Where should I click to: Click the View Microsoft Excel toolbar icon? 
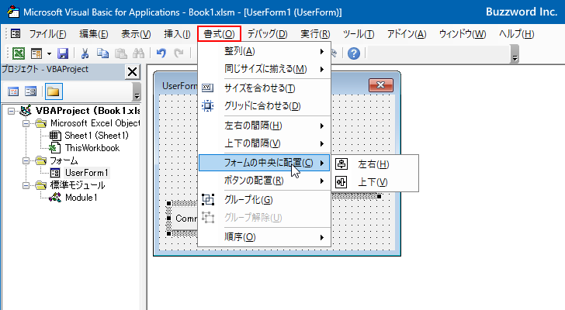click(19, 53)
